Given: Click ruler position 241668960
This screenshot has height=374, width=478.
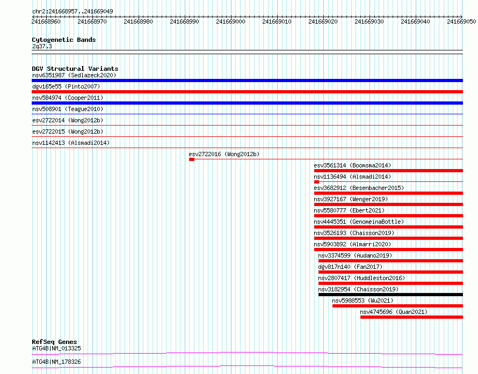Looking at the screenshot, I should 46,21.
